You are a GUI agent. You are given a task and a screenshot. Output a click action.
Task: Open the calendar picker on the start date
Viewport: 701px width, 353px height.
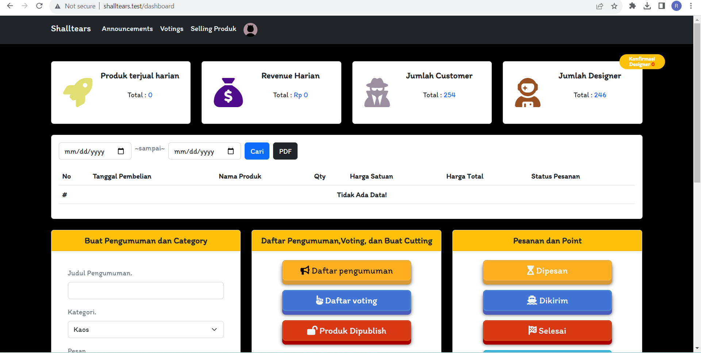(x=121, y=151)
